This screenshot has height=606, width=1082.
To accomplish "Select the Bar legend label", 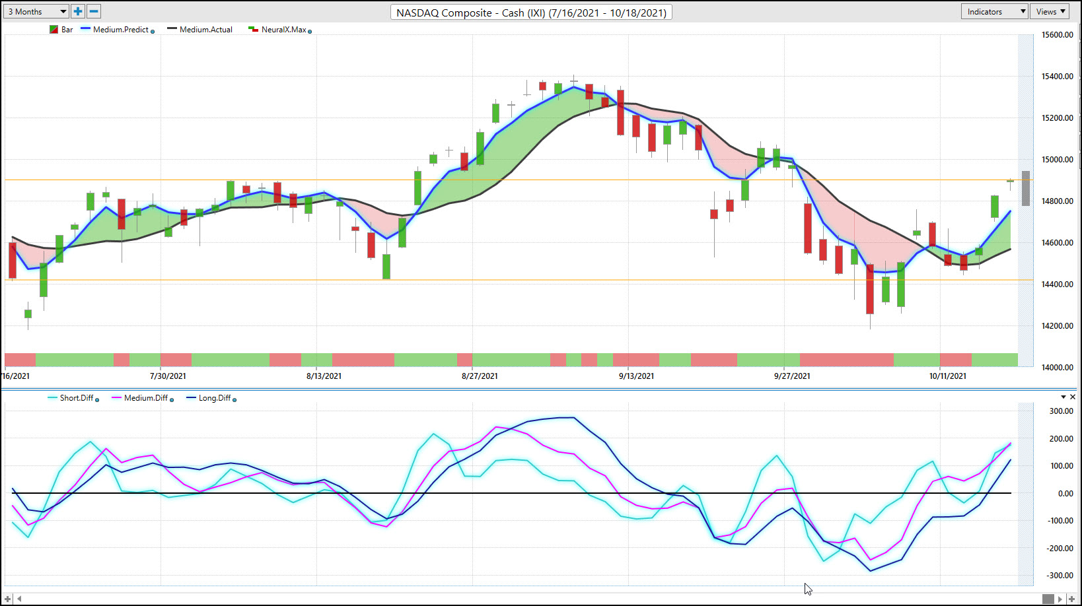I will (x=67, y=30).
